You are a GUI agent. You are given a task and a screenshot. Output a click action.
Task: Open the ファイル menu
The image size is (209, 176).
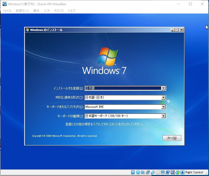[x=7, y=11]
